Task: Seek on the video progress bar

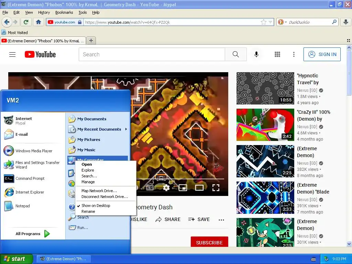Action: [x=180, y=179]
